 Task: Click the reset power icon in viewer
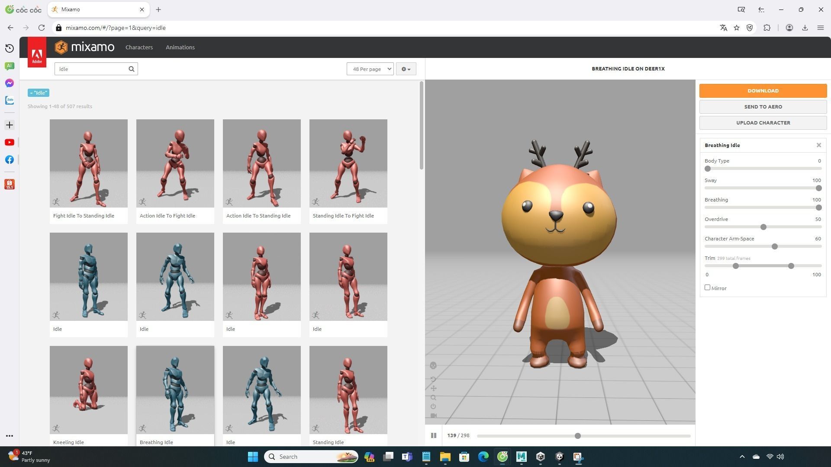coord(433,406)
